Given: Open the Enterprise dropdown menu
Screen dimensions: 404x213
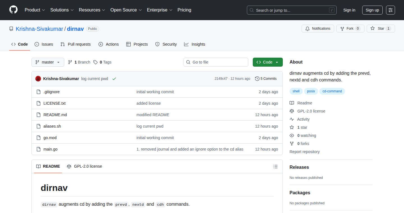Looking at the screenshot, I should click(x=160, y=10).
